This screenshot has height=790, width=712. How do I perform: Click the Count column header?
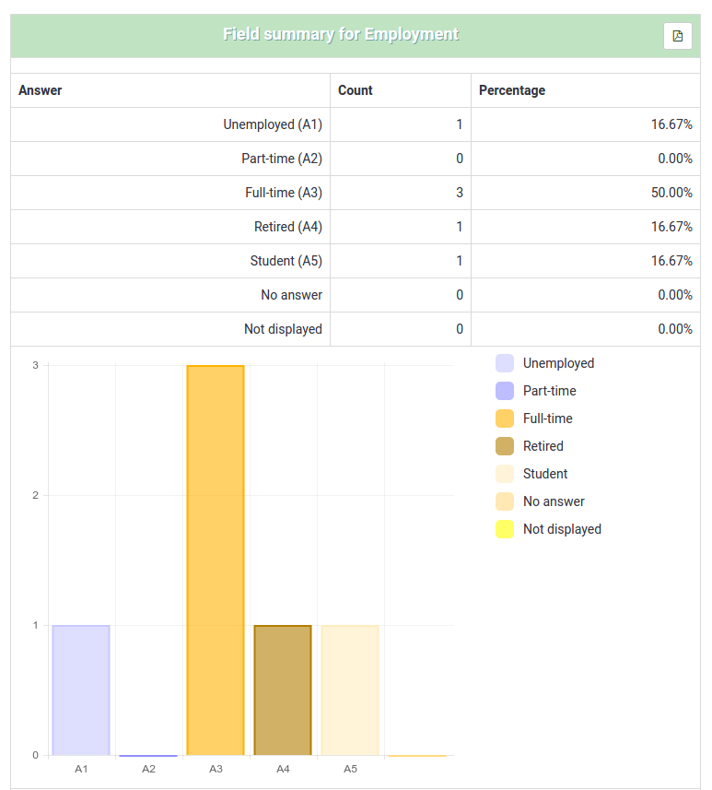(x=356, y=90)
